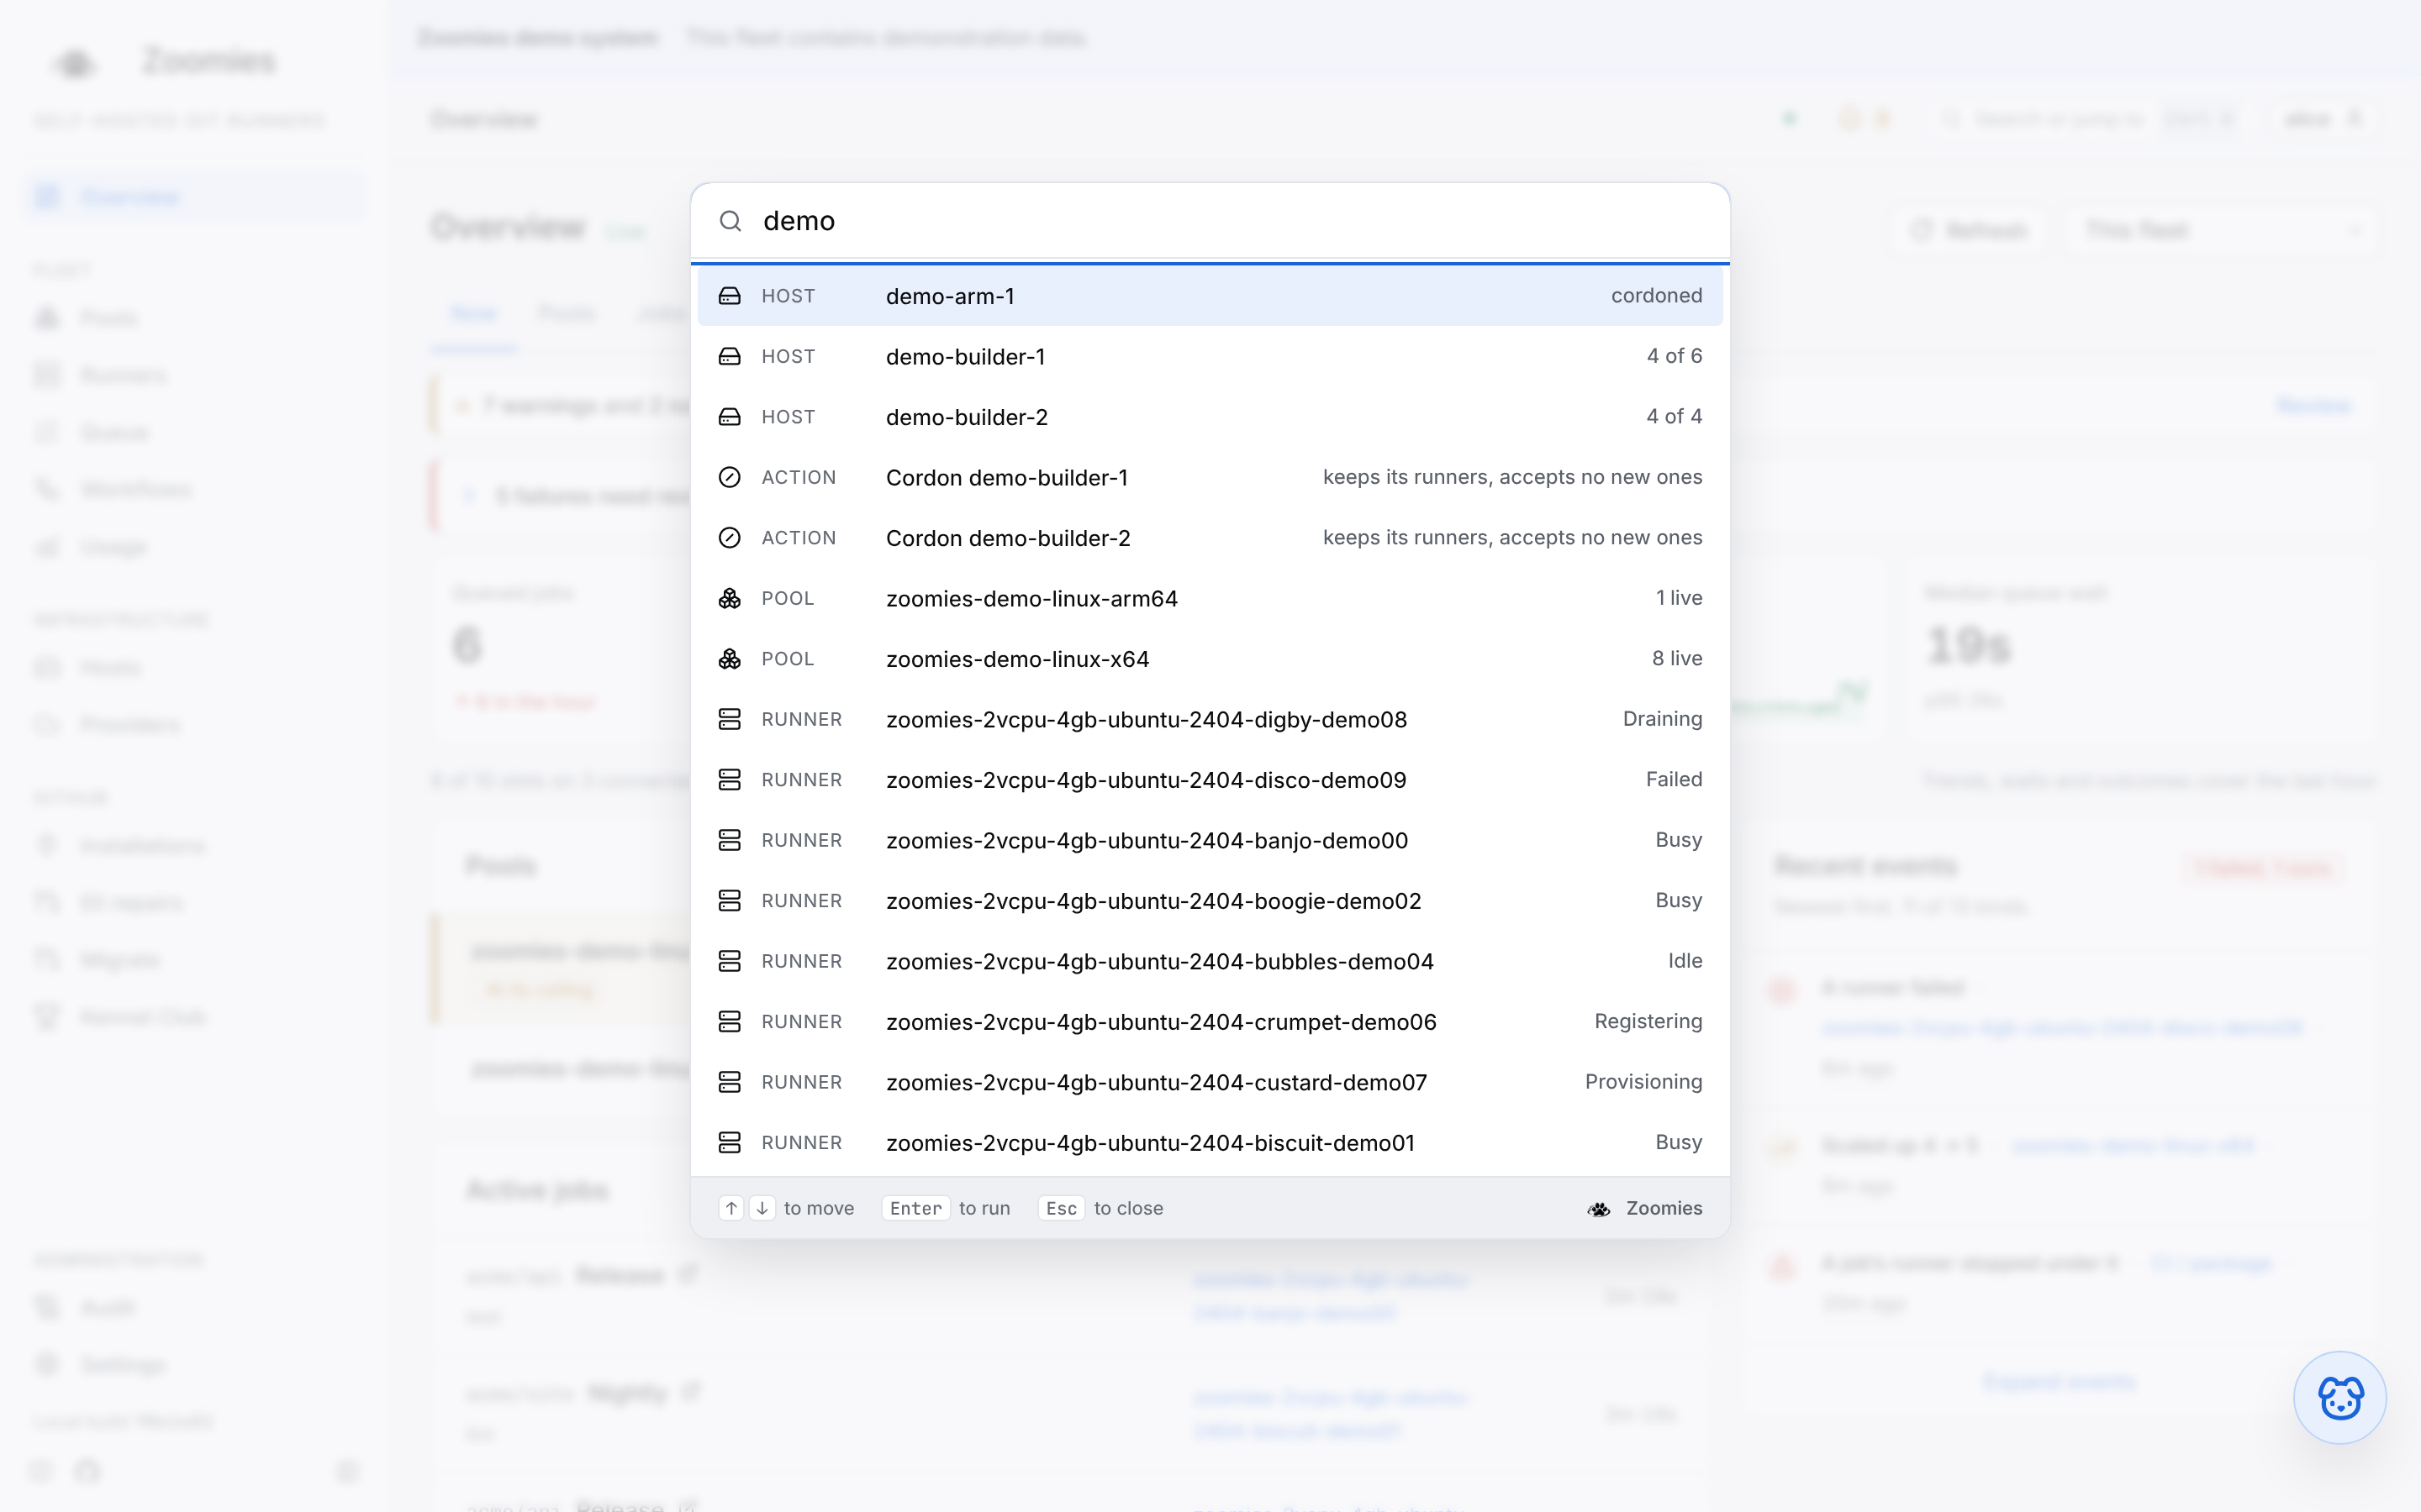The height and width of the screenshot is (1512, 2421).
Task: Click host icon beside demo-builder-1
Action: [731, 356]
